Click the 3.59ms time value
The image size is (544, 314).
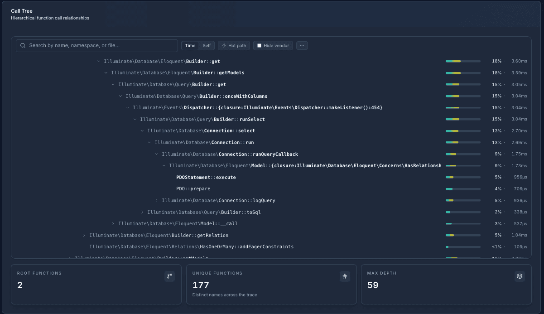coord(519,73)
